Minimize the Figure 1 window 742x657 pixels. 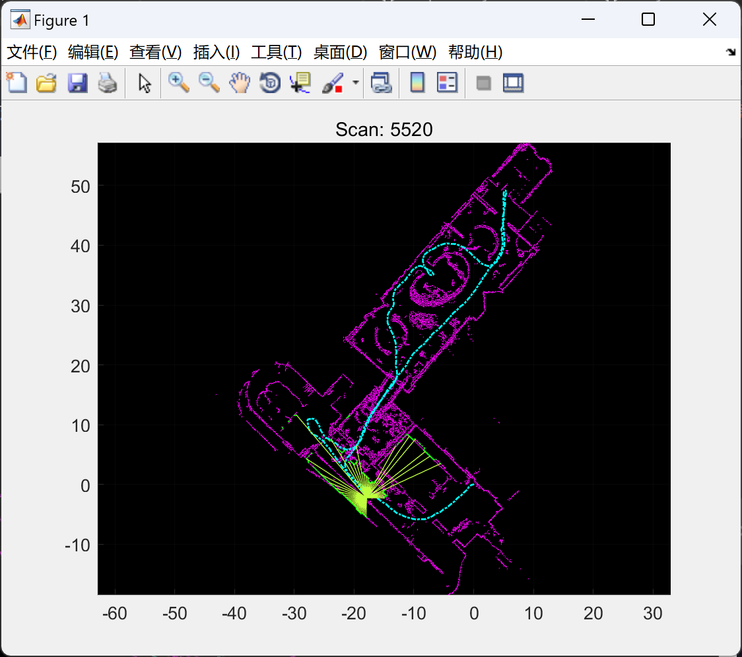point(588,19)
